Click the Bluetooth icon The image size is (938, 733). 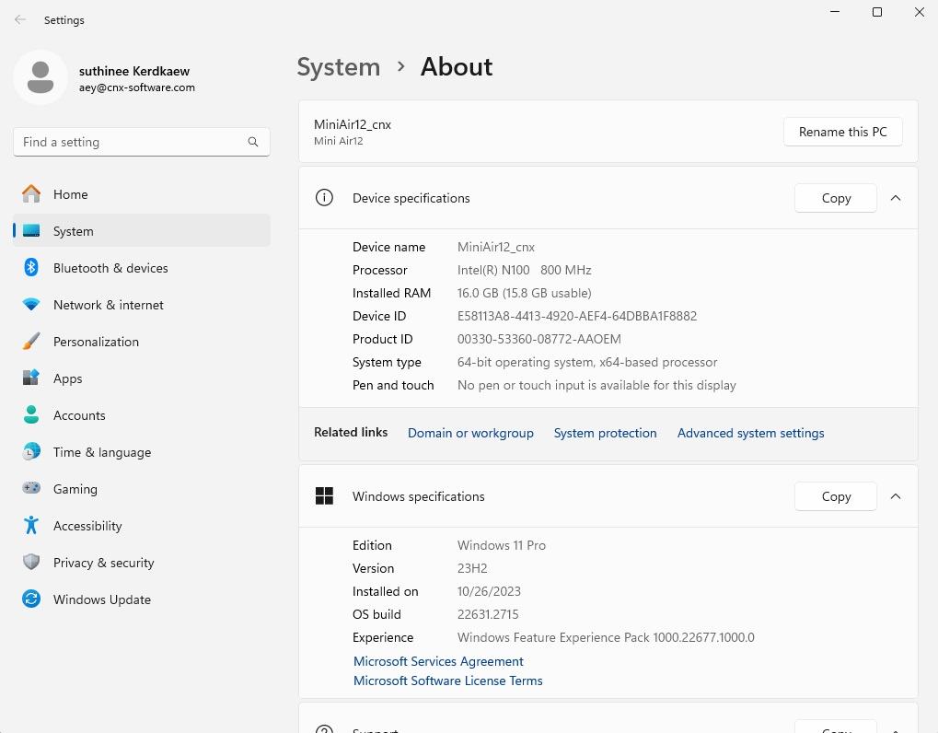[31, 267]
